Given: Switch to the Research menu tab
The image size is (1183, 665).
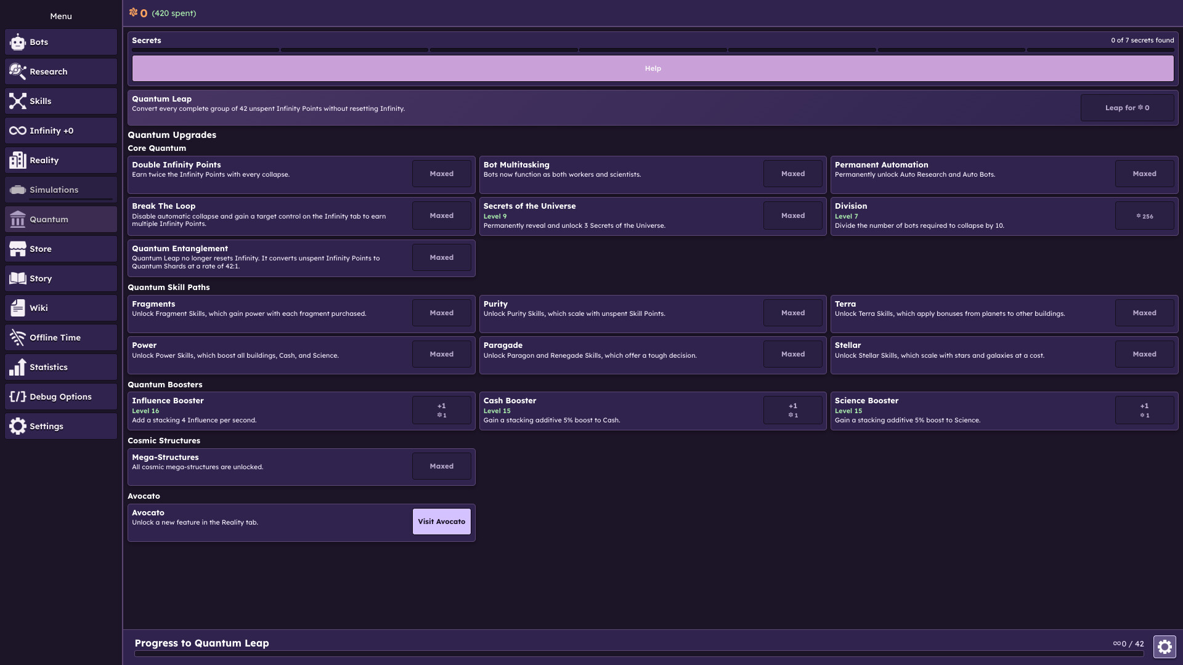Looking at the screenshot, I should 61,71.
